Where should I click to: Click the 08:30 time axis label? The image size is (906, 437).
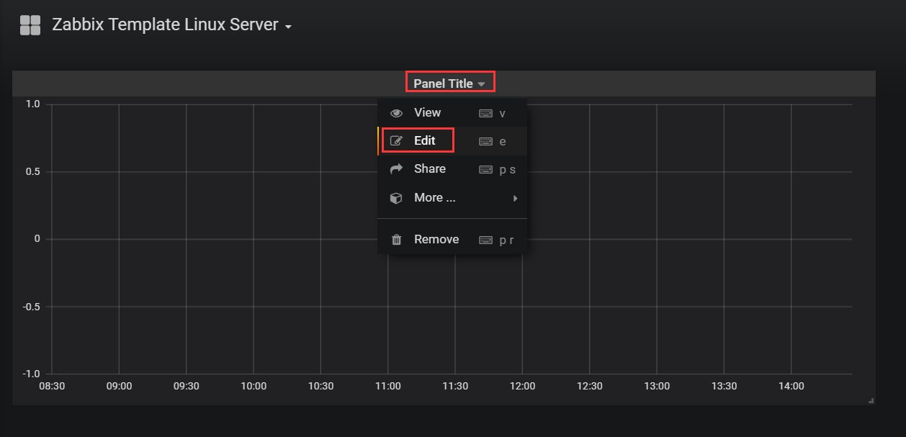[x=52, y=387]
